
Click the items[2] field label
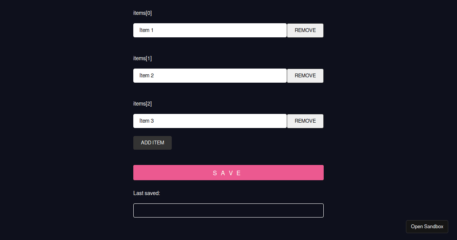(x=142, y=103)
